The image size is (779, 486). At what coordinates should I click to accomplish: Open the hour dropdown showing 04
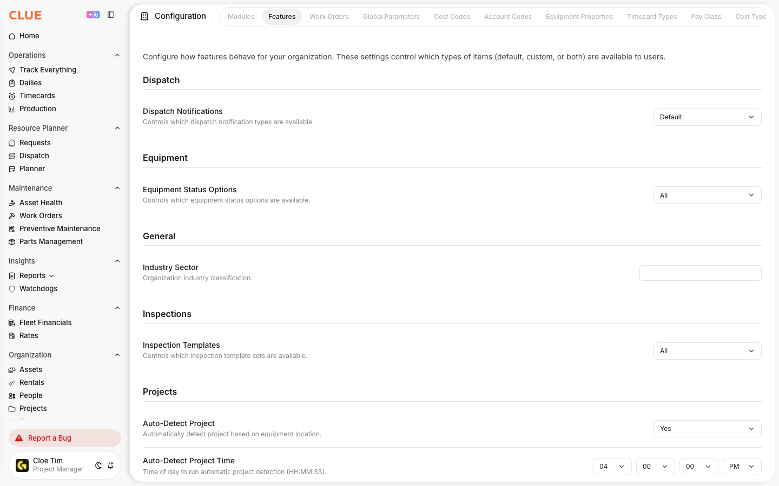612,467
